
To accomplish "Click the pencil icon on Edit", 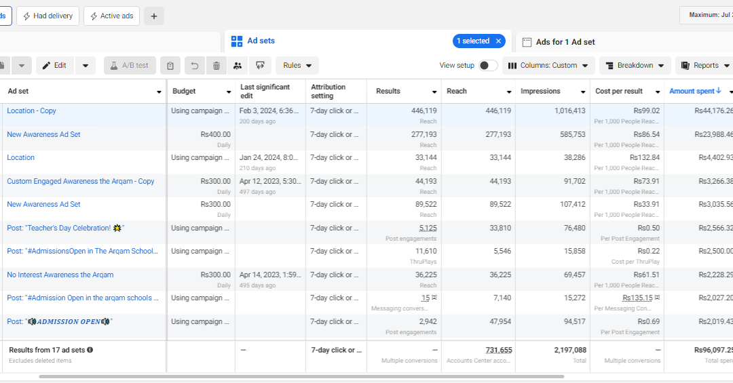I will coord(46,66).
